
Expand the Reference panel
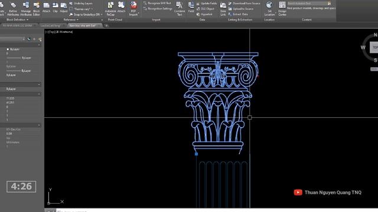coord(71,19)
